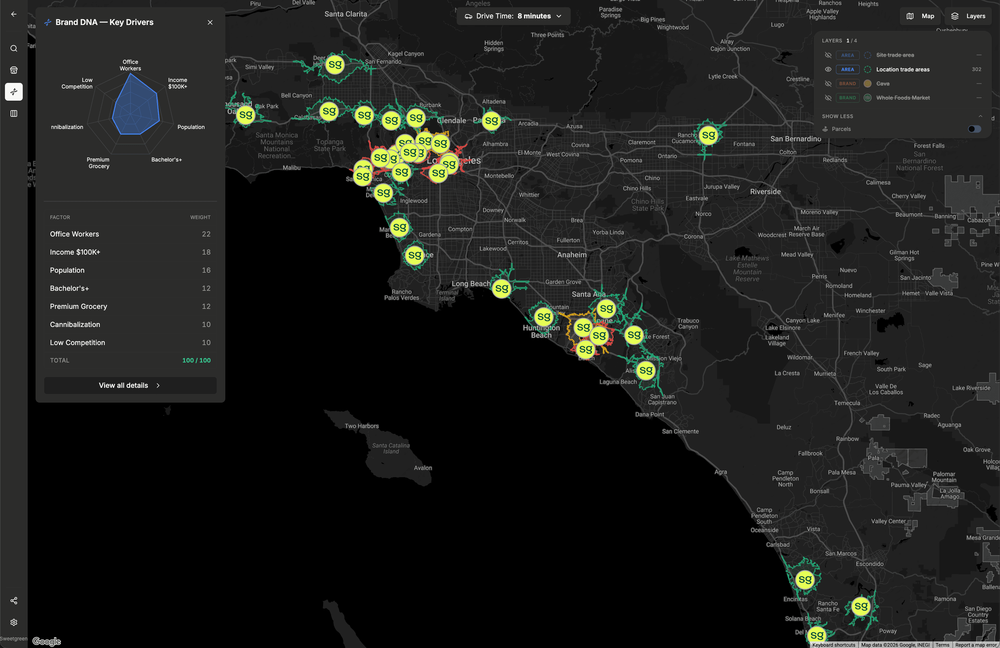The image size is (1000, 648).
Task: Click the Sweetgreen marker near Lake Forest
Action: [x=634, y=335]
